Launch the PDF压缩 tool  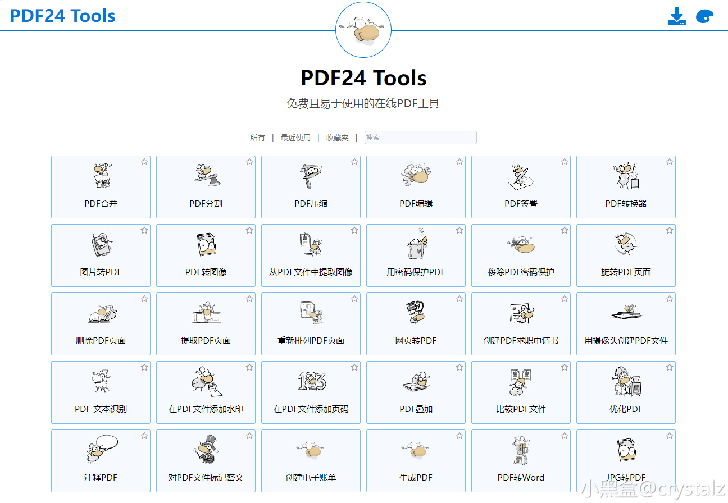point(311,187)
